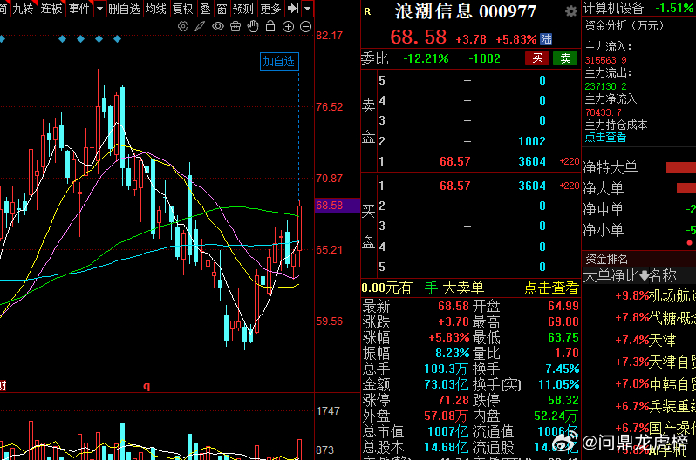Image resolution: width=696 pixels, height=460 pixels.
Task: Select the drawing pen tool
Action: (x=201, y=27)
